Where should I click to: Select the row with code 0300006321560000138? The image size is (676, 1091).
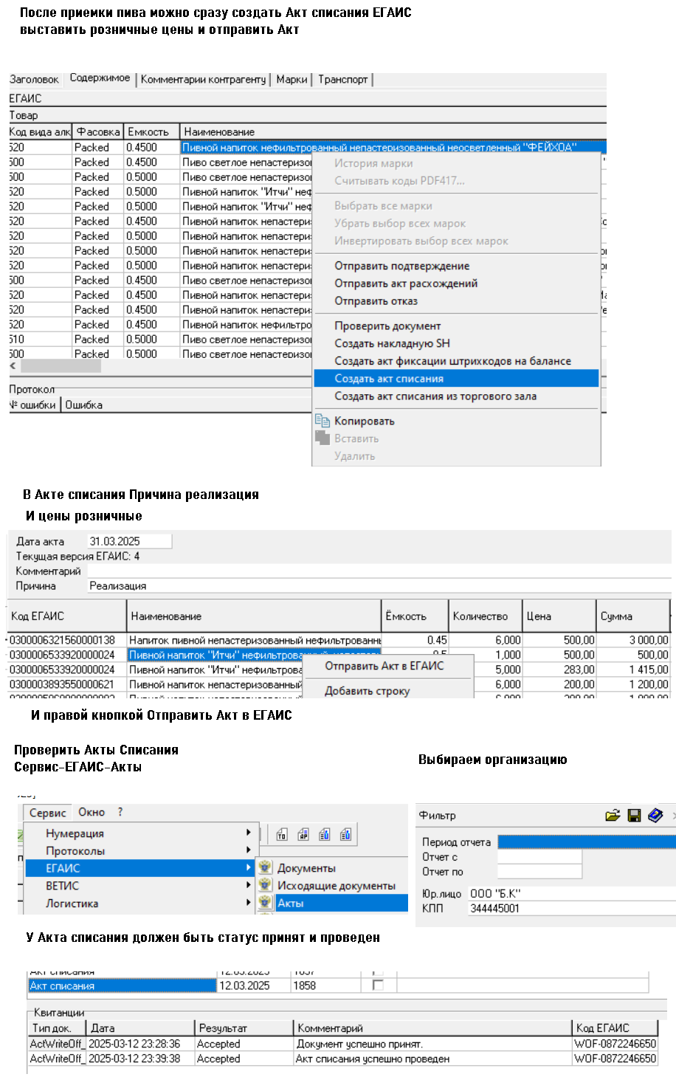[339, 640]
